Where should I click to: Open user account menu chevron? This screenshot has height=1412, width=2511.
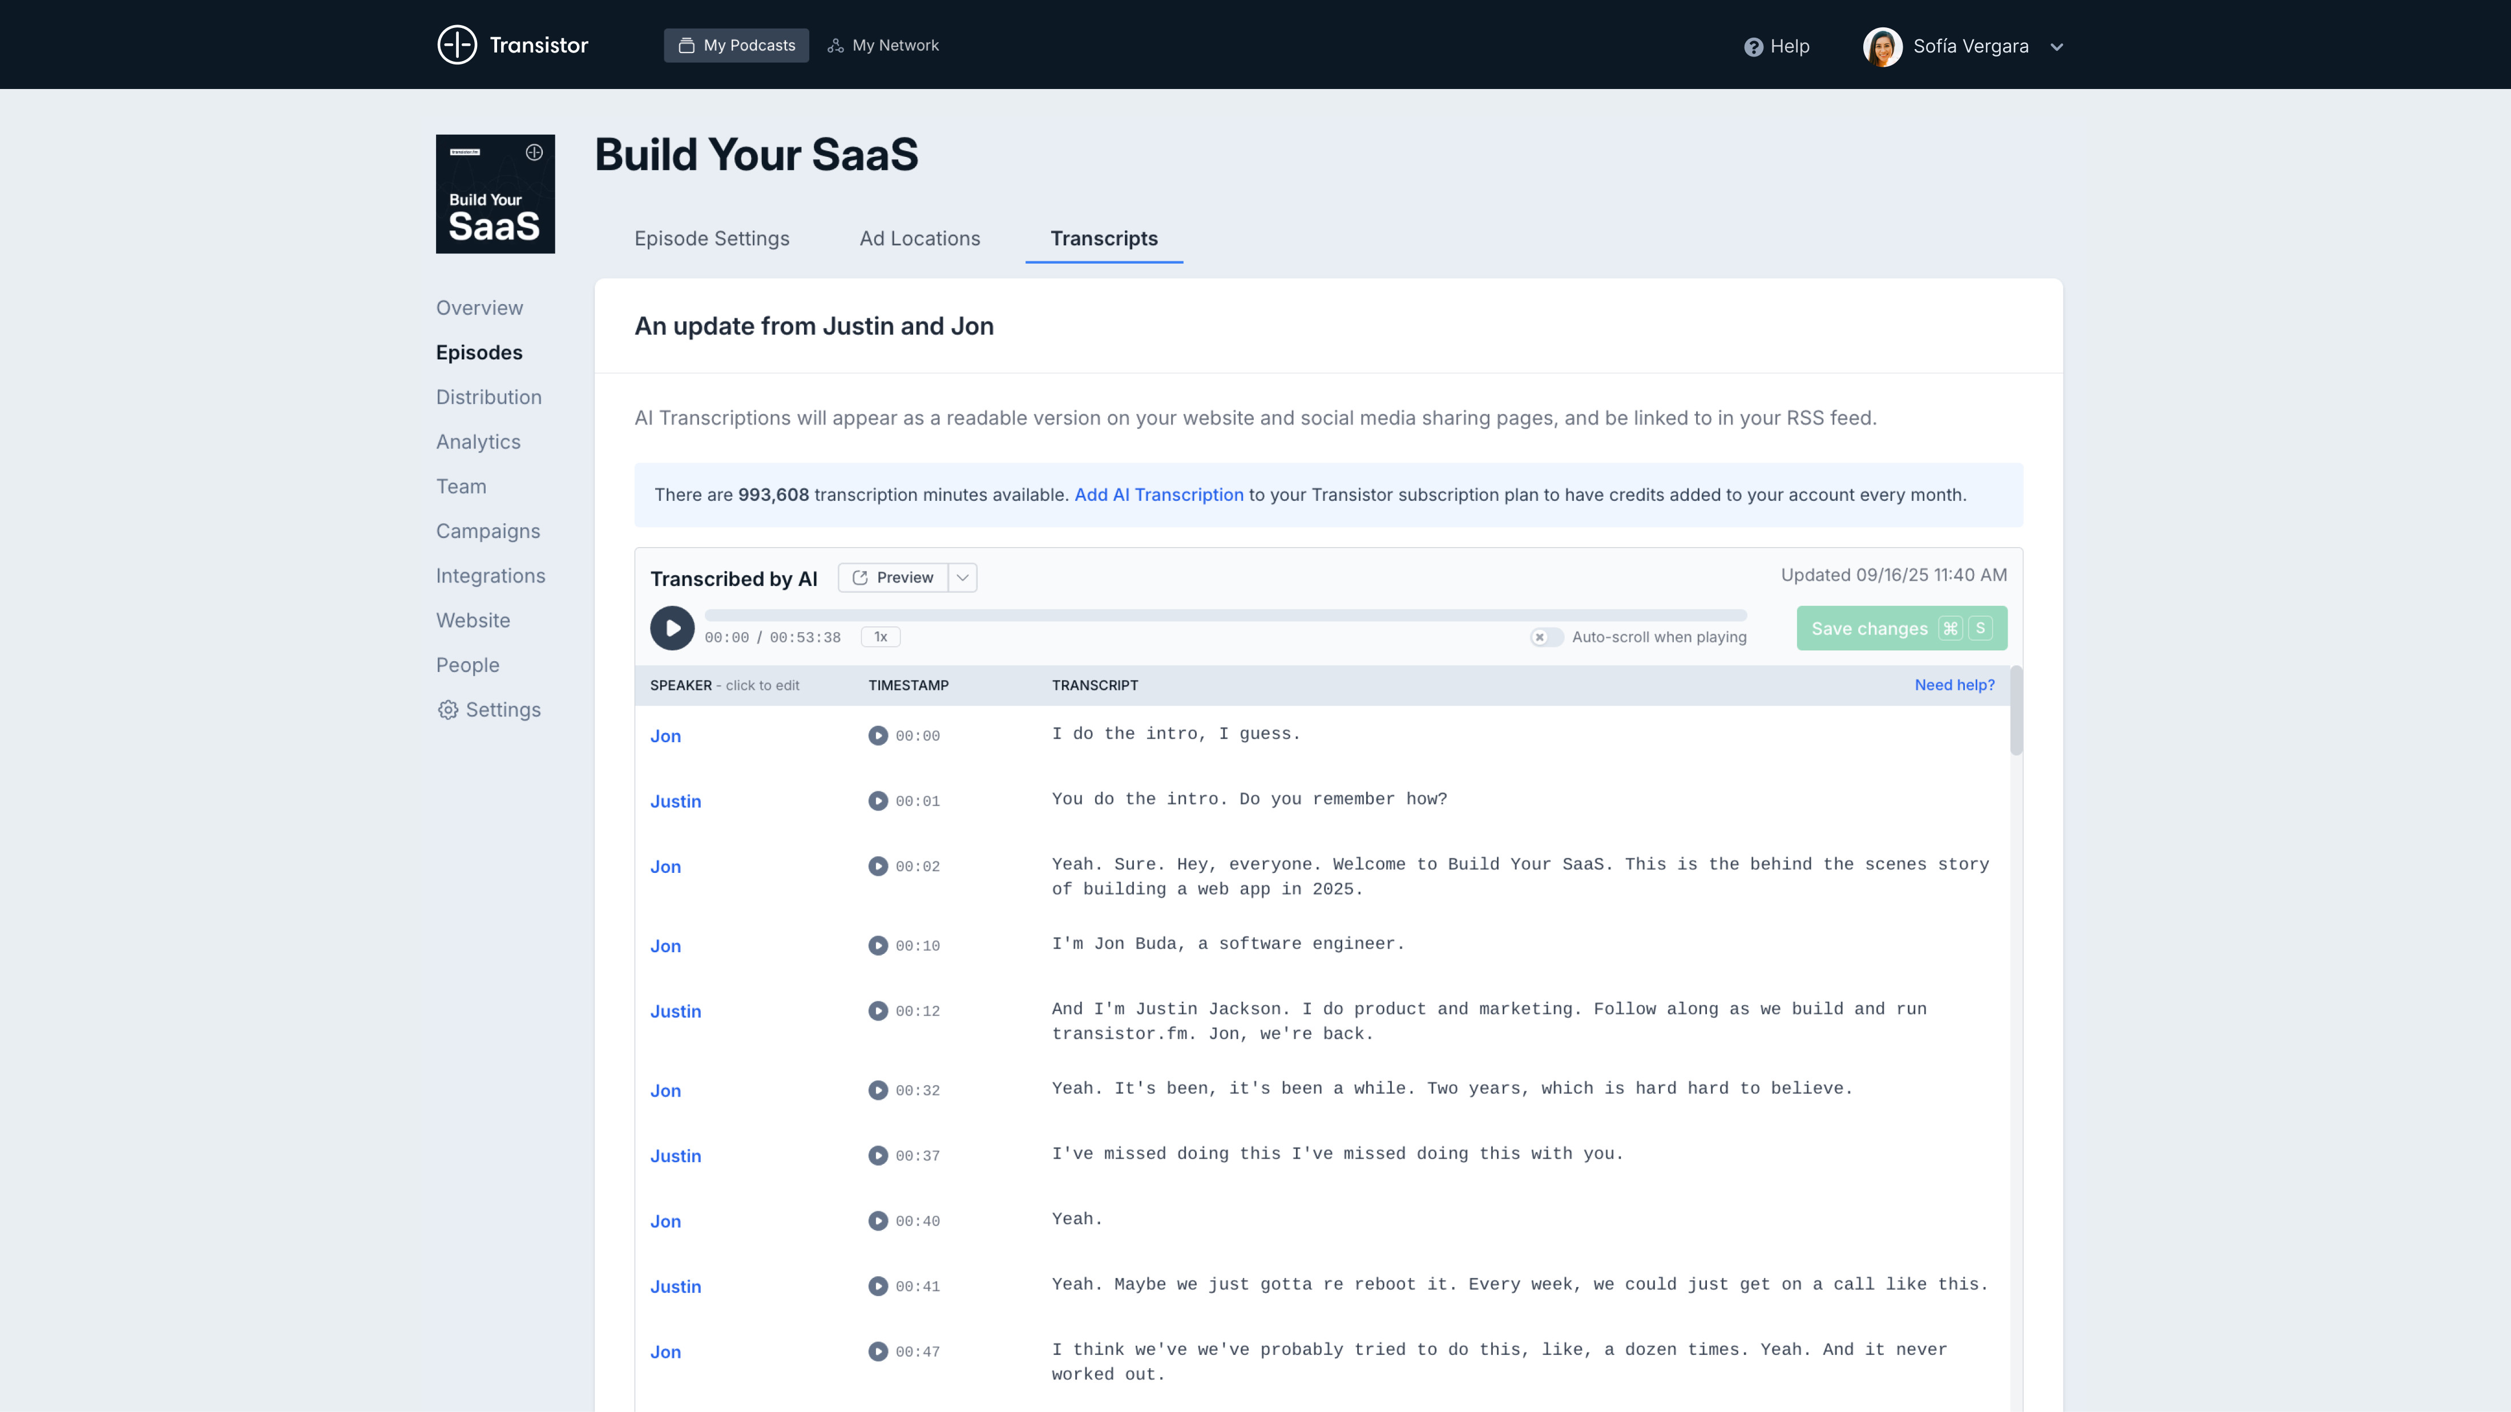click(x=2056, y=47)
